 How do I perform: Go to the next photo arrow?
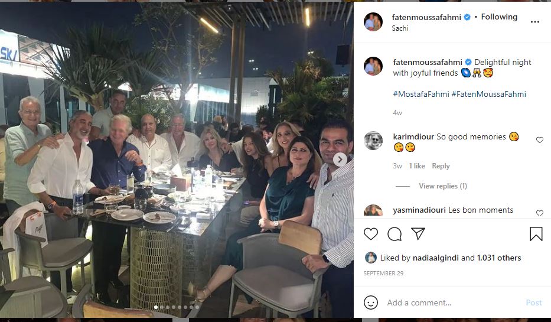click(340, 159)
